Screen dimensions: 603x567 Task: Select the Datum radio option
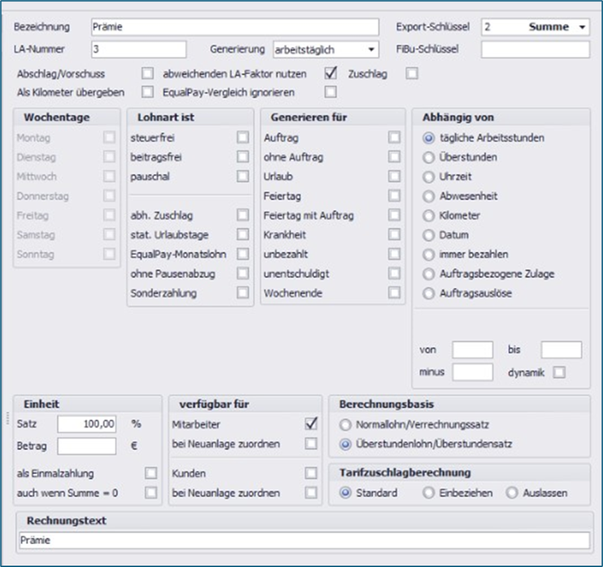click(429, 235)
